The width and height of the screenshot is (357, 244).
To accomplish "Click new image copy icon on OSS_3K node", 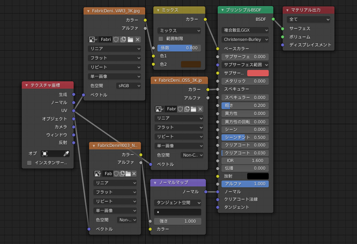I will coord(187,109).
